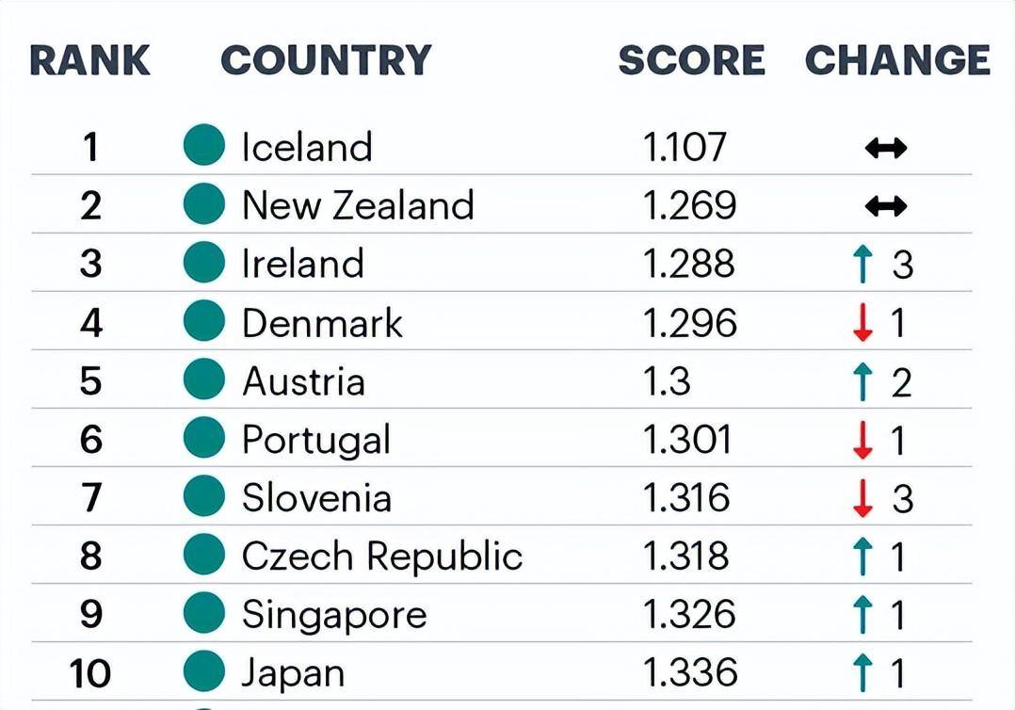Click the up arrow in Ireland's row
The image size is (1015, 710).
[862, 265]
